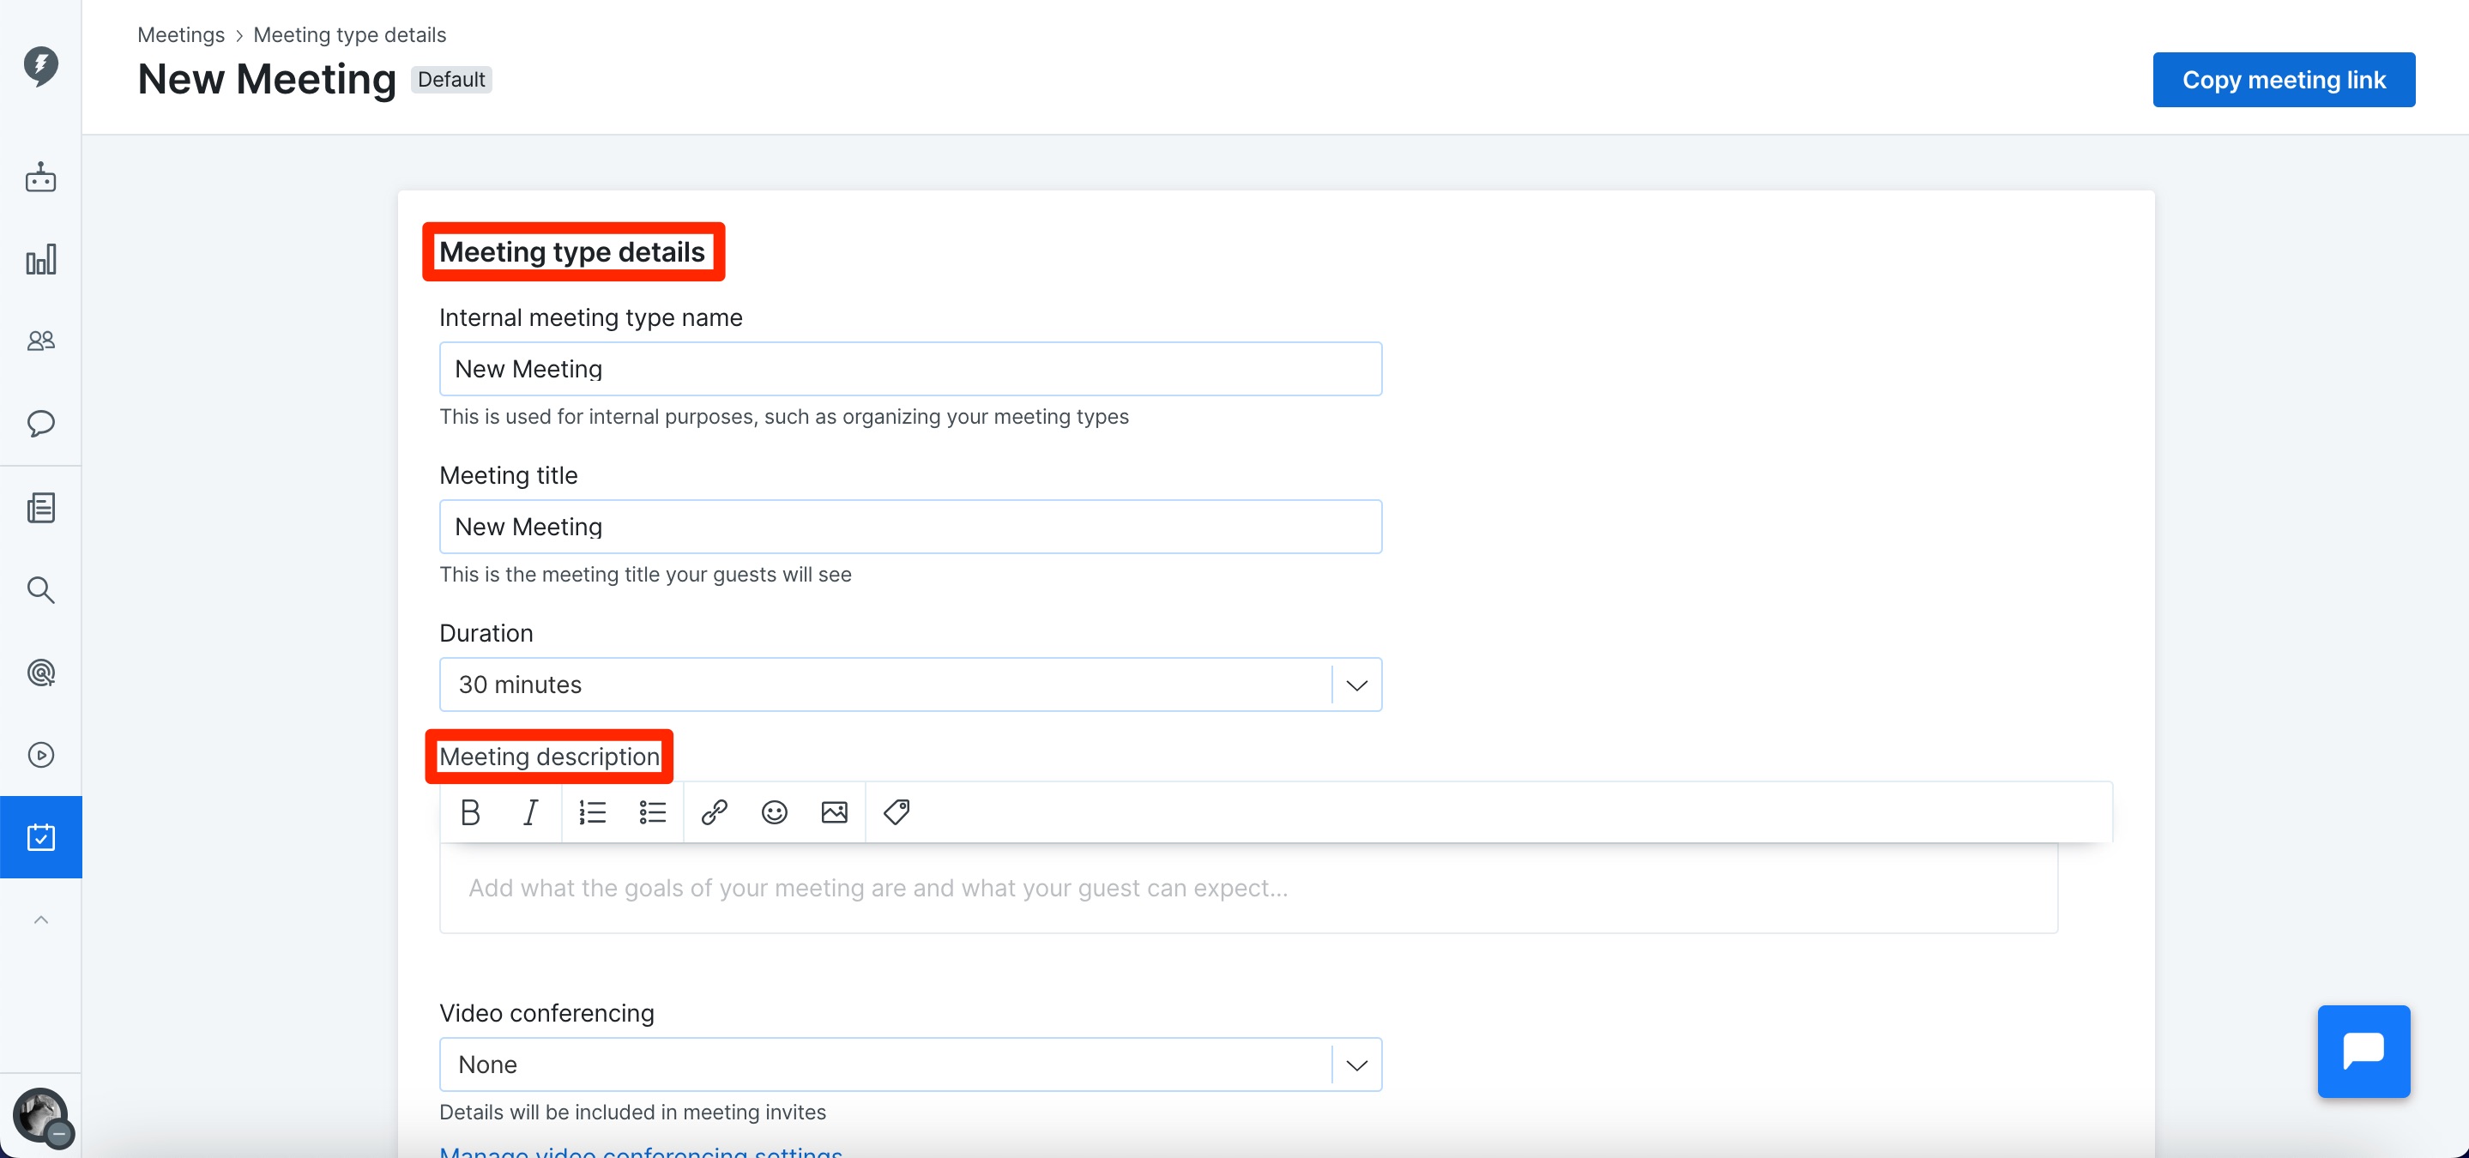
Task: Click the Meeting title input field
Action: (x=910, y=527)
